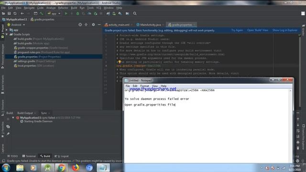
Task: Click the lightbulb intention icon in editor
Action: pos(120,62)
